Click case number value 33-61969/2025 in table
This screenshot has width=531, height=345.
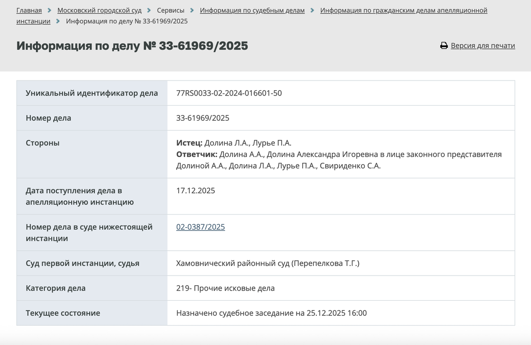(x=203, y=118)
